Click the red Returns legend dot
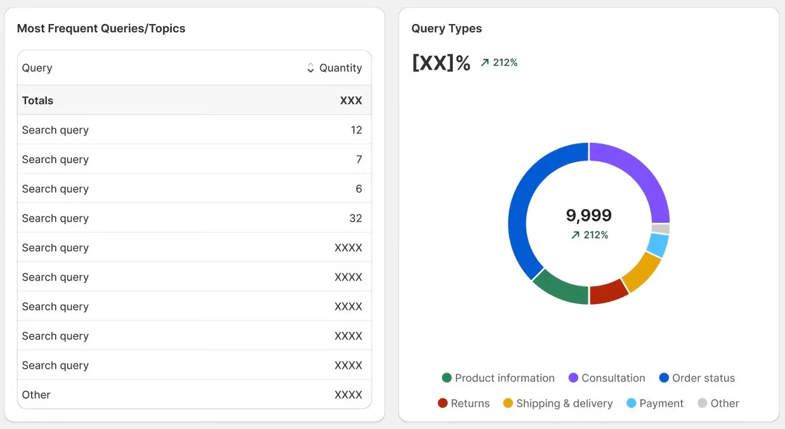The image size is (785, 429). click(x=442, y=403)
